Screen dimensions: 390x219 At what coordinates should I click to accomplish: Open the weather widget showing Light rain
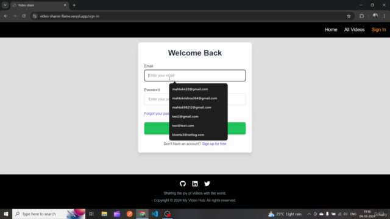point(285,214)
